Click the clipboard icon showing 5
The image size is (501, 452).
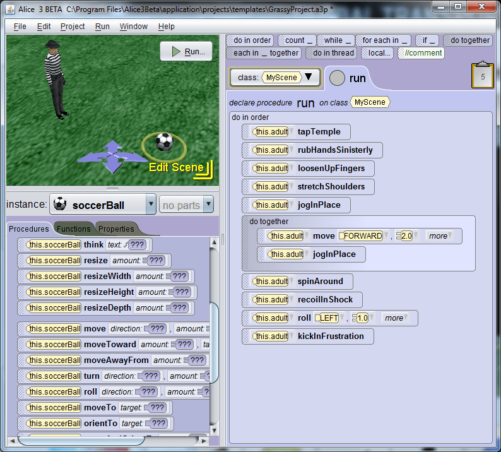point(483,76)
